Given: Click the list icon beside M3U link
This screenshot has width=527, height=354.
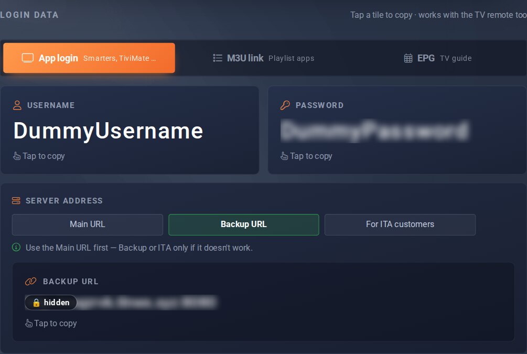Looking at the screenshot, I should click(x=218, y=58).
